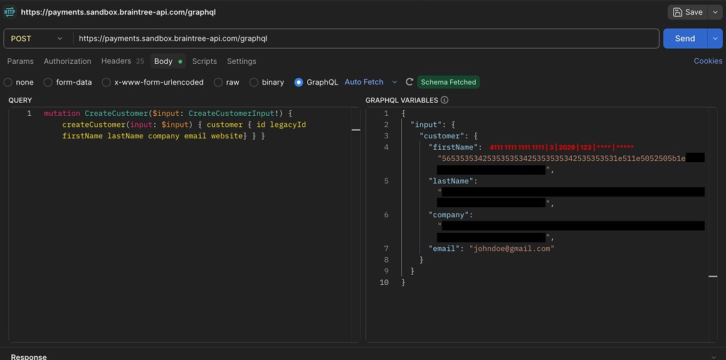Switch to the Params tab
Screen dimensions: 726x360
[20, 61]
